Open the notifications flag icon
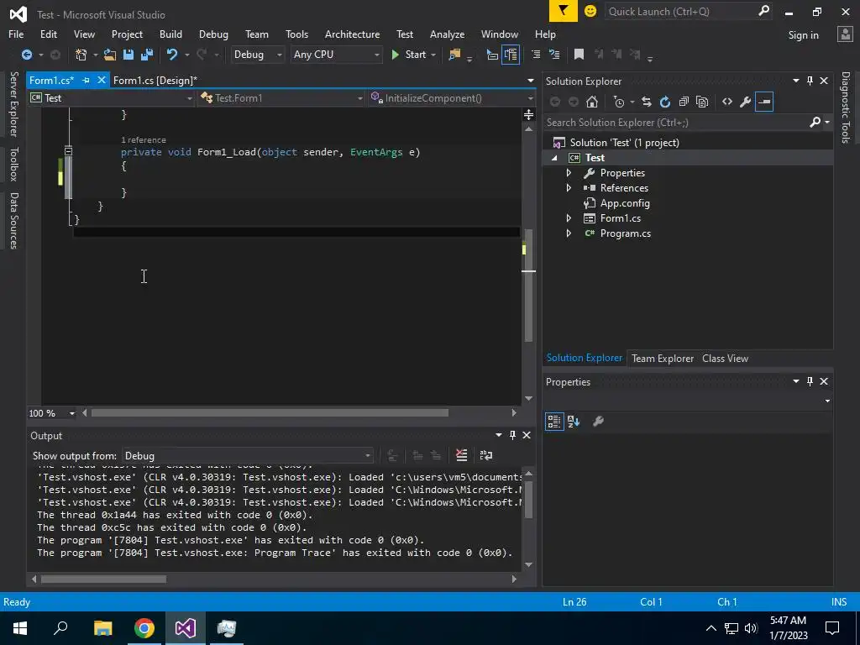Screen dimensions: 860x645 [564, 11]
